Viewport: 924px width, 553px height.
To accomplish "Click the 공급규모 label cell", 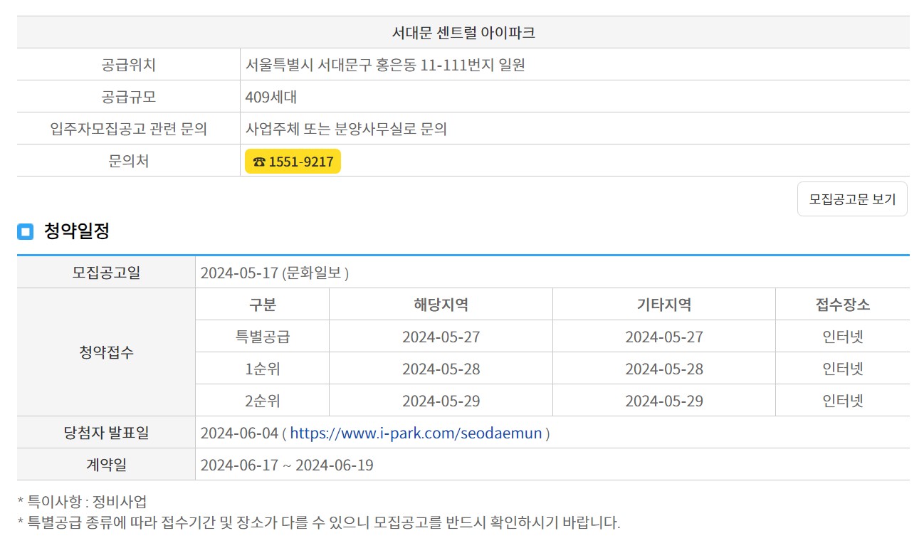I will pos(129,97).
